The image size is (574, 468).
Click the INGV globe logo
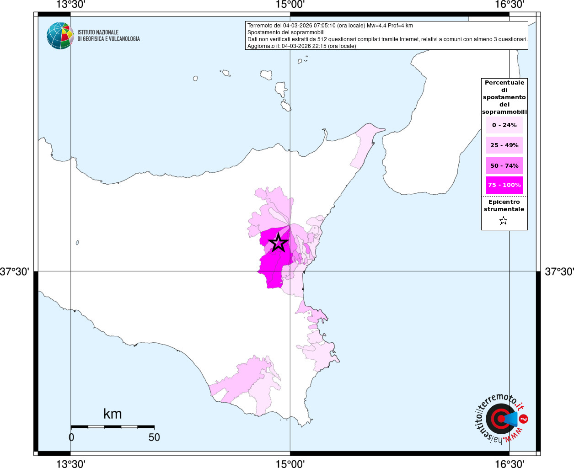(x=60, y=36)
